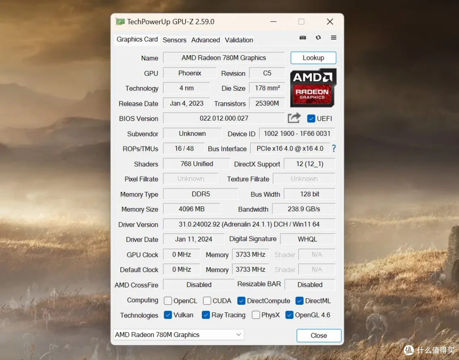Click the DirectX Support value 12 (12_1)
This screenshot has width=459, height=360.
point(310,164)
